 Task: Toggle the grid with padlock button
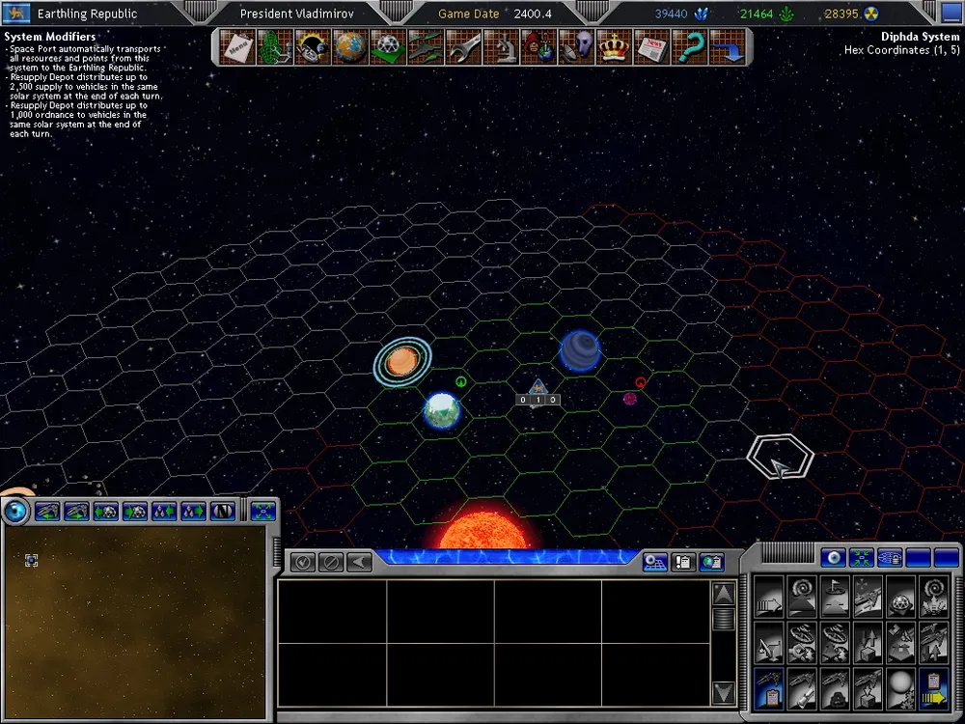click(x=890, y=558)
